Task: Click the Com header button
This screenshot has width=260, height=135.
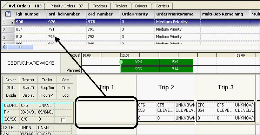Action: 66,80
